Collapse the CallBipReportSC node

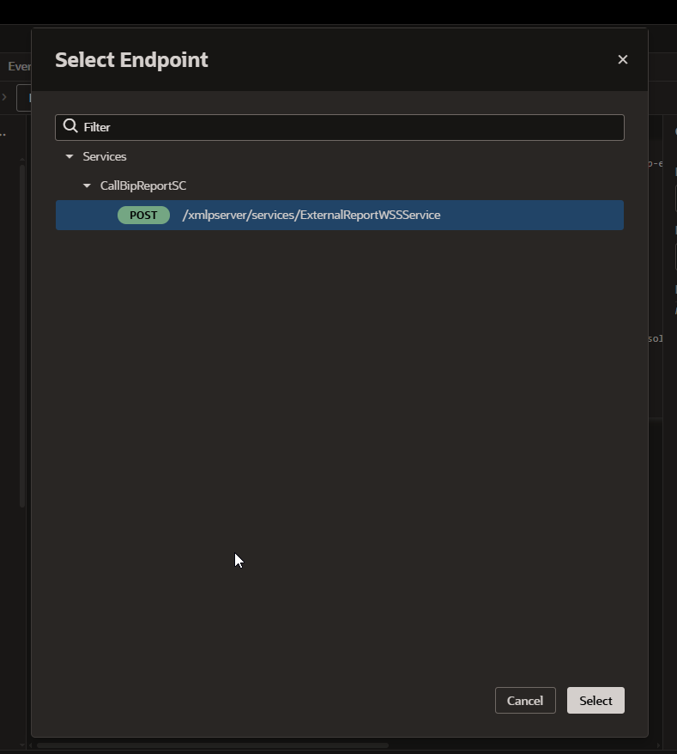pos(87,185)
